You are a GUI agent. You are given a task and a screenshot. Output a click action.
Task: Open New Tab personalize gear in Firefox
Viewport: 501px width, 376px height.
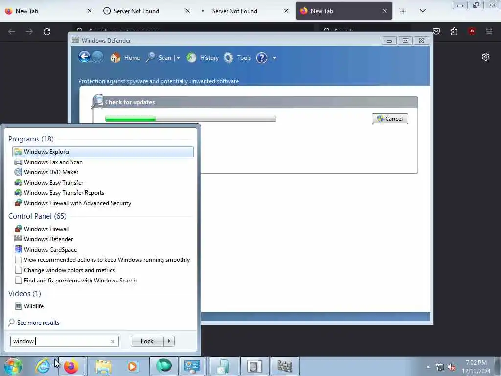coord(486,57)
